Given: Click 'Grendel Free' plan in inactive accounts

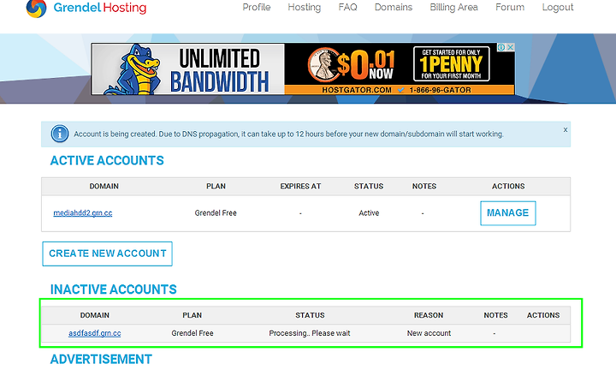Looking at the screenshot, I should pyautogui.click(x=192, y=333).
